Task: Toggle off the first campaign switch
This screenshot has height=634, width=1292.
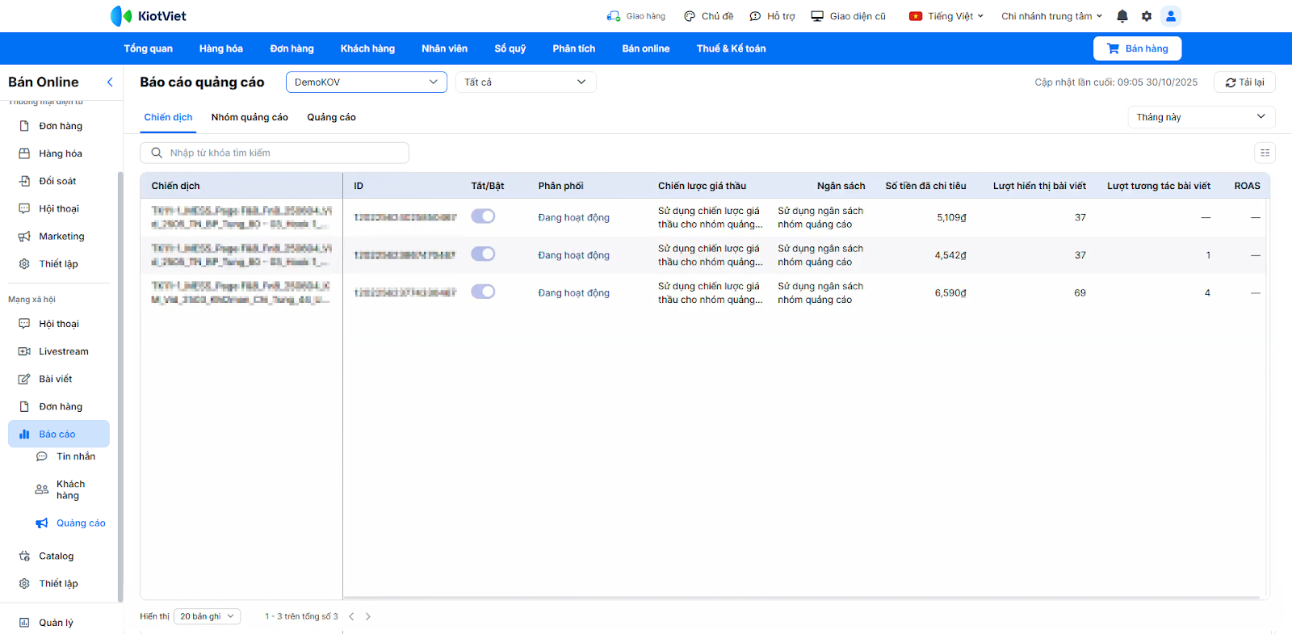Action: click(x=483, y=216)
